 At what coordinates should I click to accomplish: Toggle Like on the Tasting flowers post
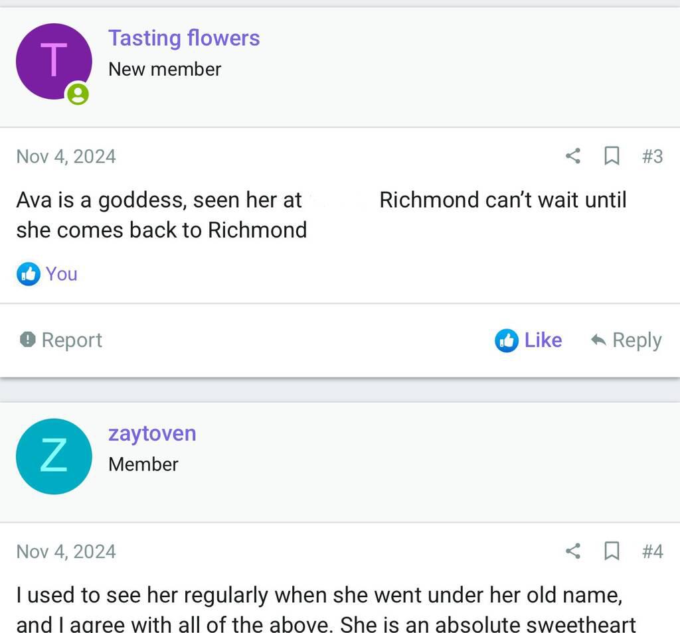pyautogui.click(x=529, y=340)
